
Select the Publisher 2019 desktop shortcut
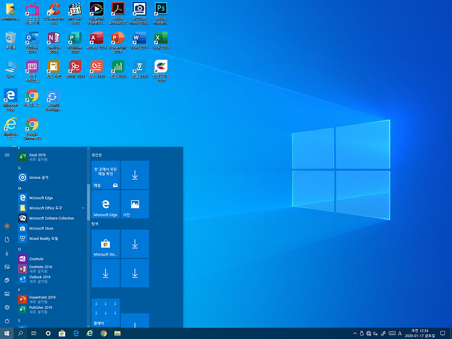(75, 43)
